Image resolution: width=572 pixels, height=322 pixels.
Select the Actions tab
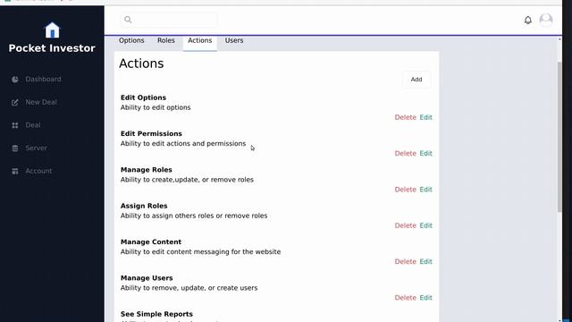pos(200,40)
